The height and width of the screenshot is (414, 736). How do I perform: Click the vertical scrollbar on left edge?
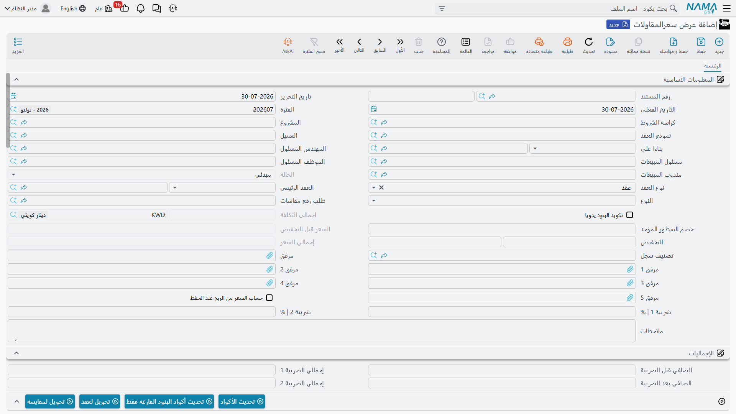(8, 110)
